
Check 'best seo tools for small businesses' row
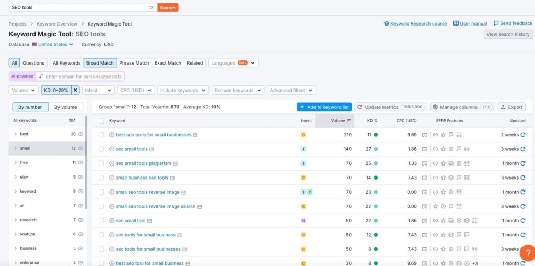click(x=101, y=135)
